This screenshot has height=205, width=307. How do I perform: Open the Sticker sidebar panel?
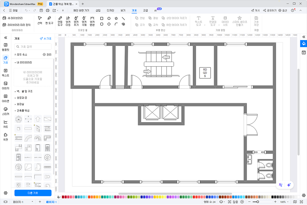point(6,111)
